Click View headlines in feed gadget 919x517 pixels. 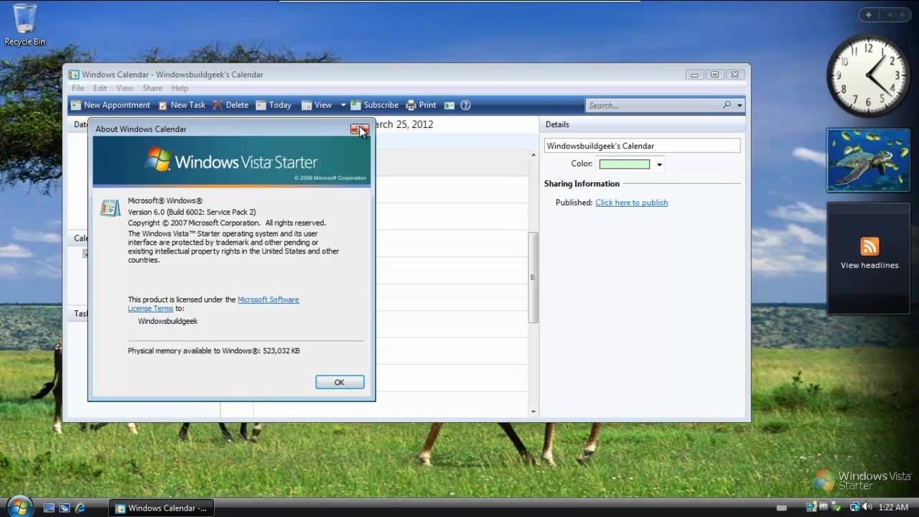pos(869,265)
